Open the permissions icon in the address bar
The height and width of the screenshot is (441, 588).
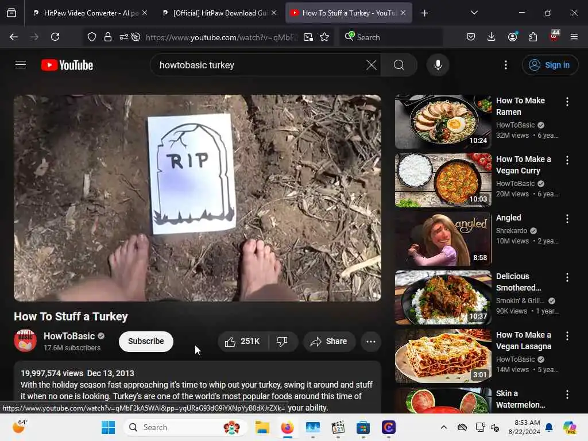pyautogui.click(x=124, y=37)
